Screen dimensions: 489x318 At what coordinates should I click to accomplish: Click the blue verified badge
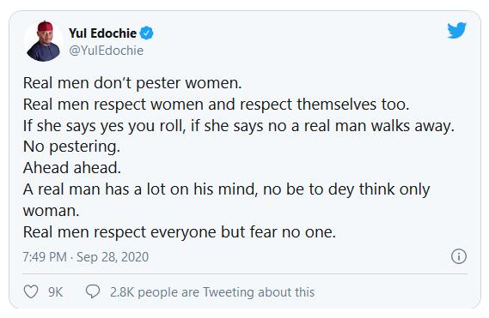[147, 33]
